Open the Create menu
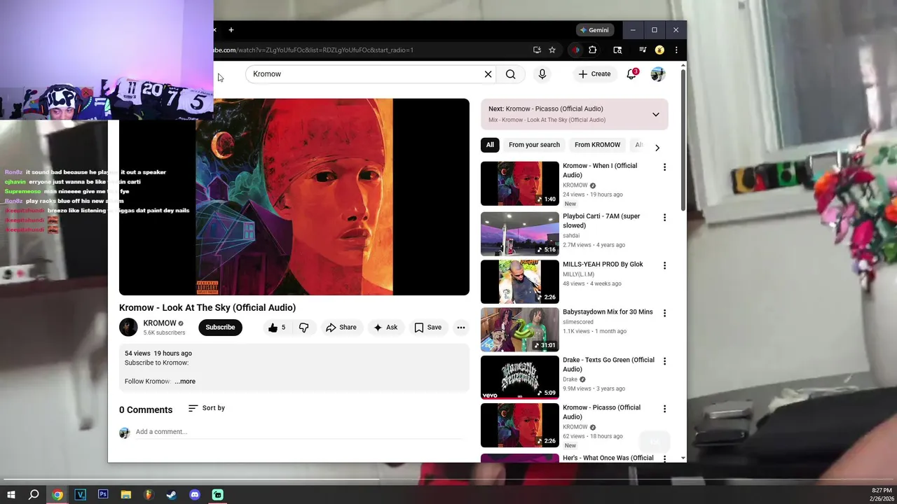897x504 pixels. pyautogui.click(x=594, y=74)
